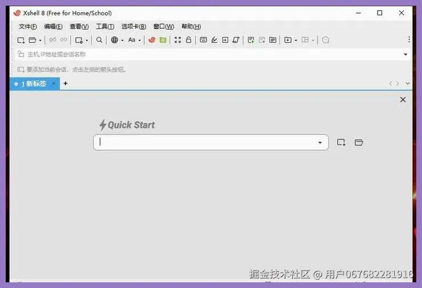The width and height of the screenshot is (422, 288).
Task: Click the Tab Arrangement layout toolbar icon
Action: click(305, 40)
